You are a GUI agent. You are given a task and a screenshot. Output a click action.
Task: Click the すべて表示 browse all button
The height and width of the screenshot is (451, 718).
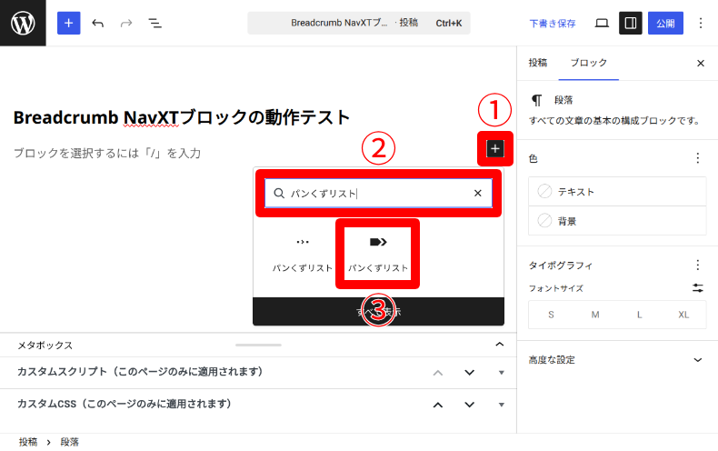click(378, 312)
